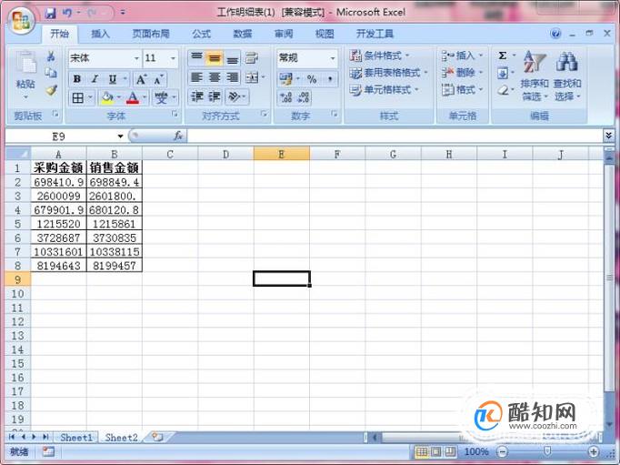Switch to the 页面布局 ribbon tab
The image size is (620, 465).
coord(151,34)
